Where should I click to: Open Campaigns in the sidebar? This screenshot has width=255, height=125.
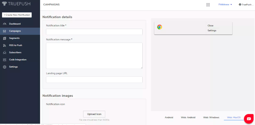coord(20,31)
